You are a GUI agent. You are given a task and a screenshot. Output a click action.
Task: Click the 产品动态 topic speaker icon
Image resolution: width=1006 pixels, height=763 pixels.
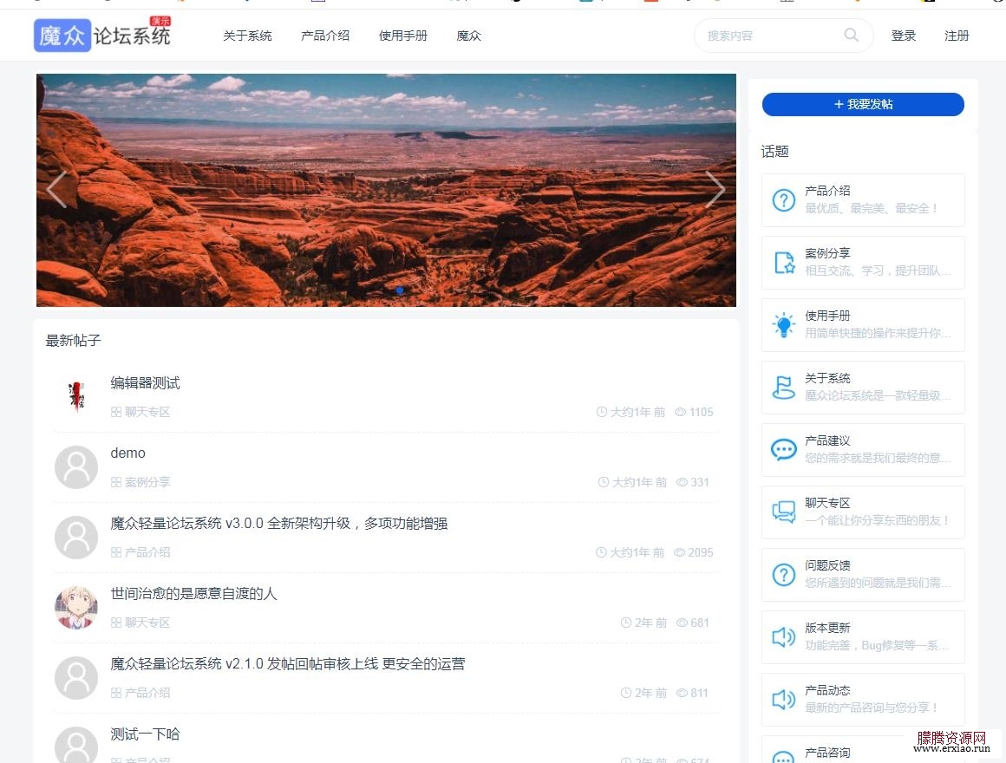coord(783,699)
